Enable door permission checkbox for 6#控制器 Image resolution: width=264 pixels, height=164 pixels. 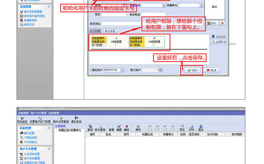116,45
